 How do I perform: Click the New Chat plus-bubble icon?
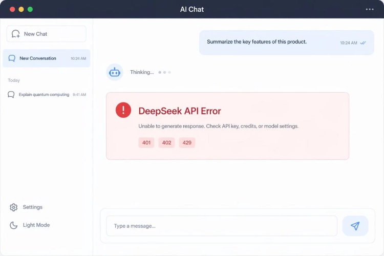pyautogui.click(x=16, y=34)
